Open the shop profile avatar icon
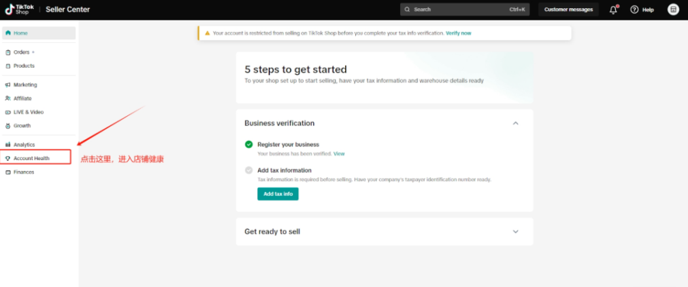The height and width of the screenshot is (287, 688). tap(673, 9)
